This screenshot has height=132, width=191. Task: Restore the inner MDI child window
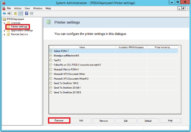[x=183, y=8]
